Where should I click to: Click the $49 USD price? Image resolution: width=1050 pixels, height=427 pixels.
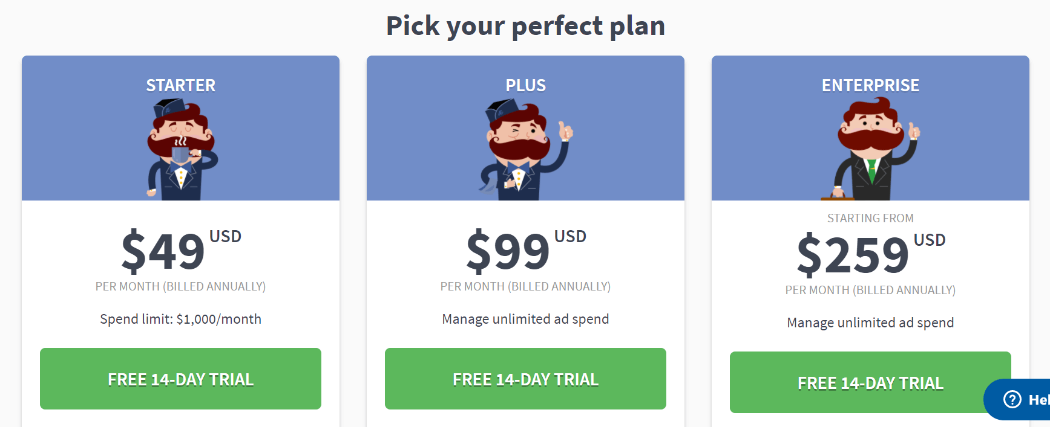point(181,250)
